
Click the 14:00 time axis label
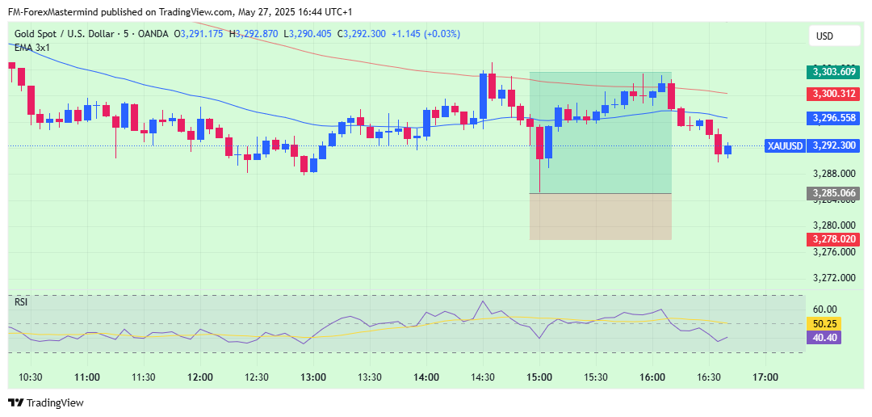426,377
